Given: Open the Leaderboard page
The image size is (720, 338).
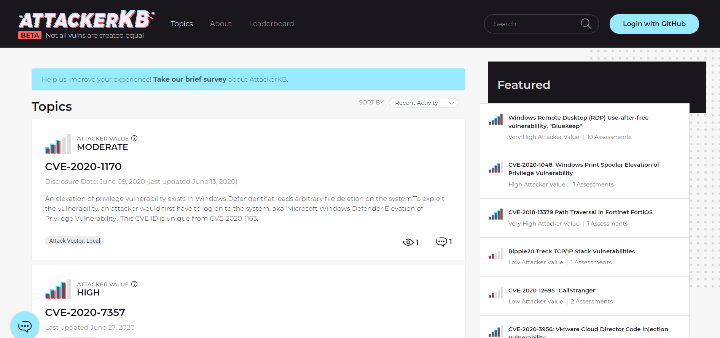Looking at the screenshot, I should click(271, 24).
